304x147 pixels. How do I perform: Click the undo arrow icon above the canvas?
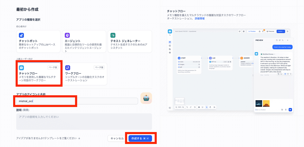[187, 107]
